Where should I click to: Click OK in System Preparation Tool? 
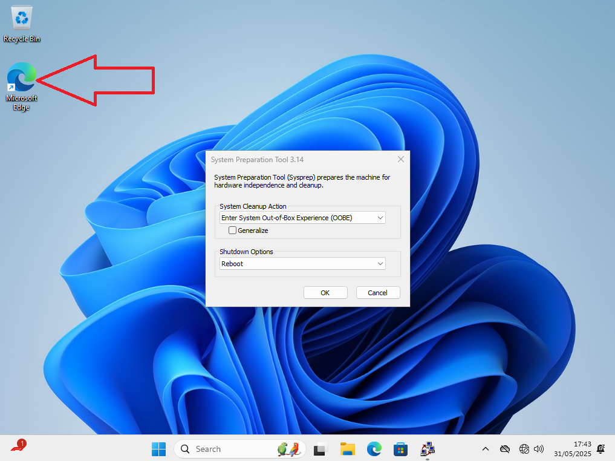pyautogui.click(x=325, y=293)
